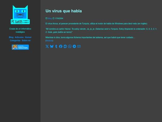Image resolution: width=162 pixels, height=122 pixels.
Task: Share the post on Reddit
Action: coord(65,46)
